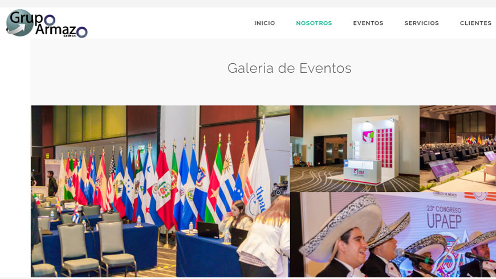The width and height of the screenshot is (496, 279).
Task: Open the mariachi singers photo
Action: click(393, 235)
